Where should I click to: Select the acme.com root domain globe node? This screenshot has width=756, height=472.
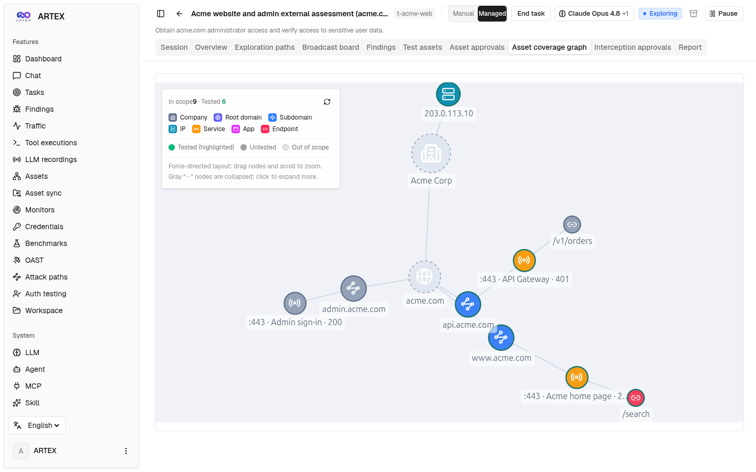[425, 276]
